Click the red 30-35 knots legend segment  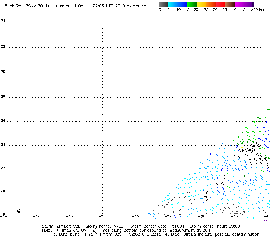click(220, 4)
